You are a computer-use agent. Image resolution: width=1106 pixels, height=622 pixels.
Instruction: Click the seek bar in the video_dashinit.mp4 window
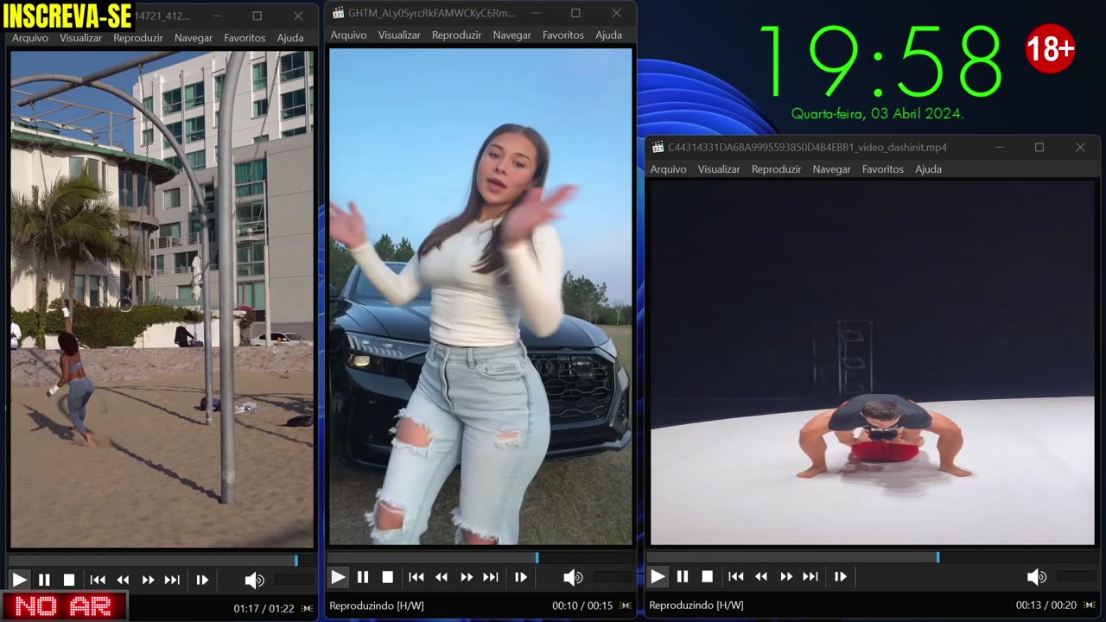click(873, 557)
